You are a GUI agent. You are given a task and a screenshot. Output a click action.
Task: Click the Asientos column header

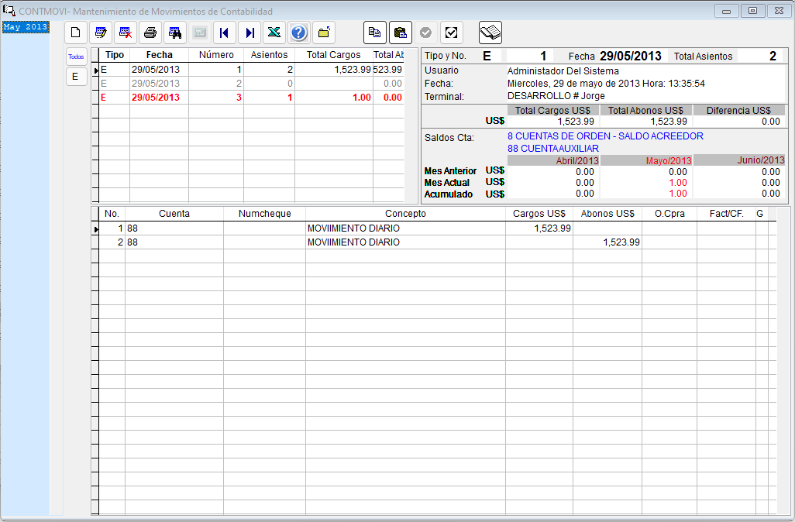269,55
